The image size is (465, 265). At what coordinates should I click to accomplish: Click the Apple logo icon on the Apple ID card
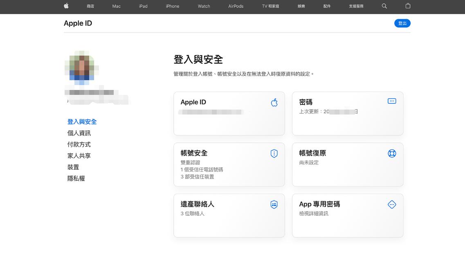coord(274,102)
